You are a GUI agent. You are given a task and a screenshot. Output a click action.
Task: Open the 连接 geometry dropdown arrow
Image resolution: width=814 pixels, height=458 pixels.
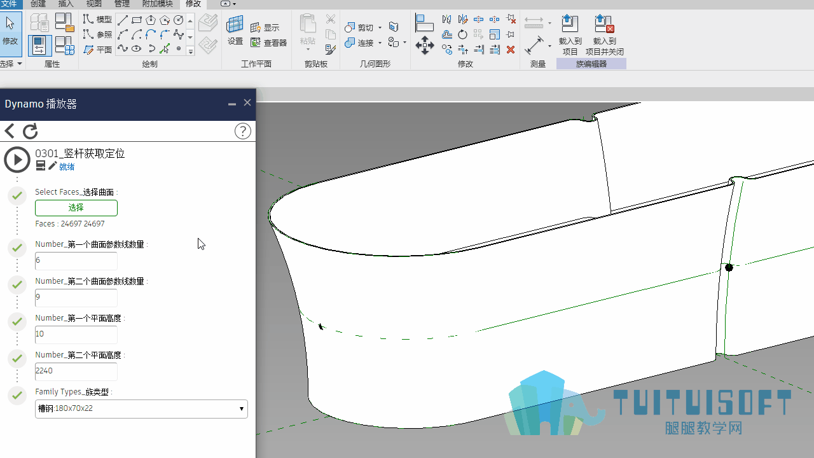[x=380, y=43]
